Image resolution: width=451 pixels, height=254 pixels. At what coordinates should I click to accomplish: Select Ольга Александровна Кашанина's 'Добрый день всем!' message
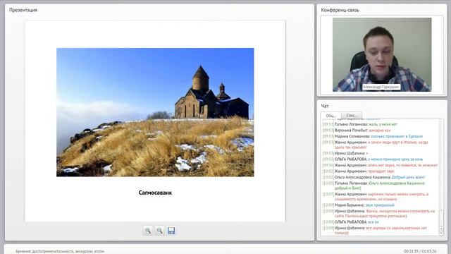pos(373,177)
